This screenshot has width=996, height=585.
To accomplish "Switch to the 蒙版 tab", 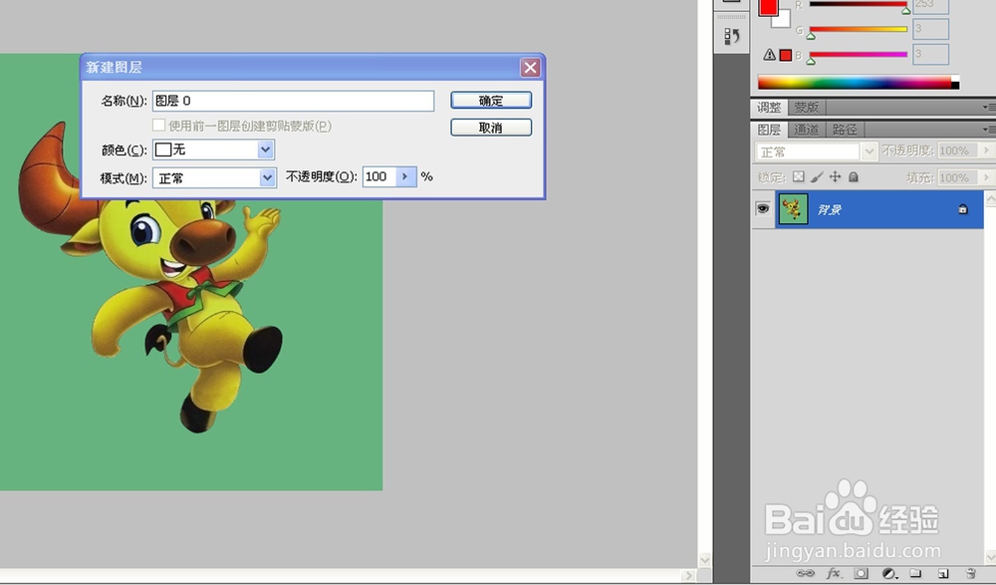I will point(807,108).
